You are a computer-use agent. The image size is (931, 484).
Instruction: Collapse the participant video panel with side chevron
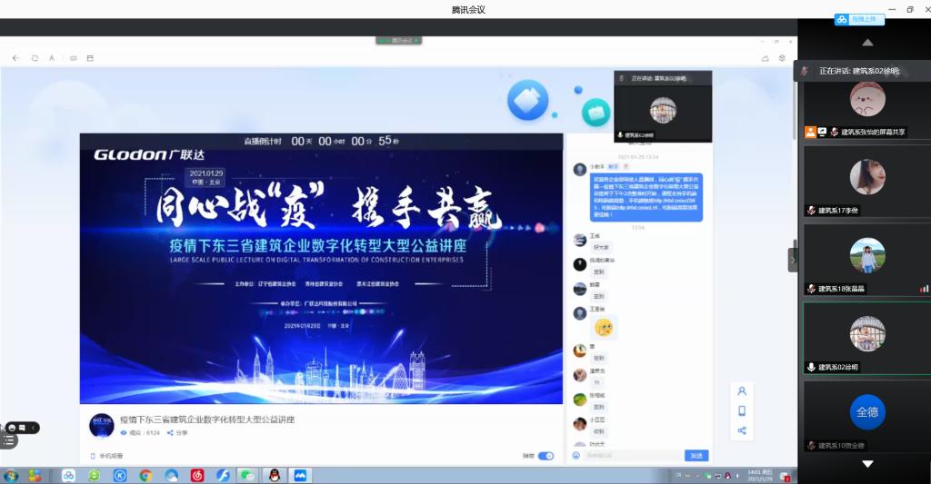pos(792,260)
